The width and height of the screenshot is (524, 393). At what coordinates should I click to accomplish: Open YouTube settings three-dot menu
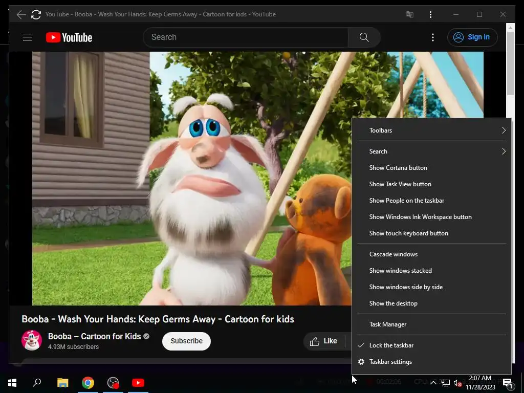pos(433,37)
